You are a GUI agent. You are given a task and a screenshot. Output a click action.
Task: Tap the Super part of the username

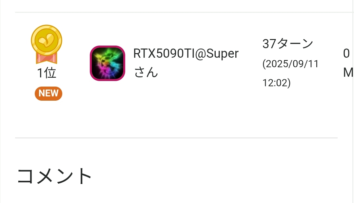[x=222, y=54]
